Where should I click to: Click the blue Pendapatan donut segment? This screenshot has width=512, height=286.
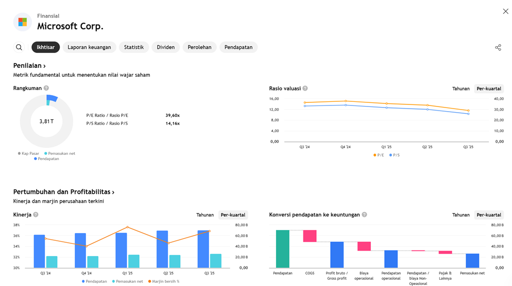click(52, 98)
